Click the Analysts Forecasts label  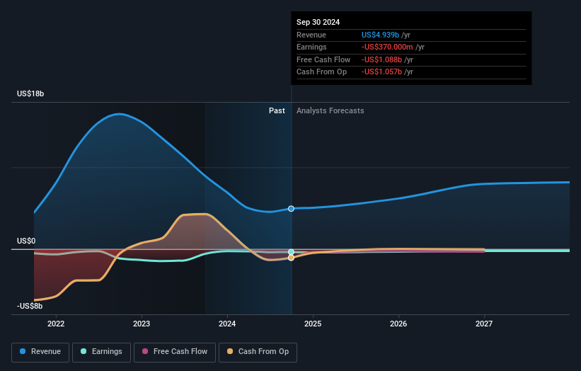coord(330,111)
